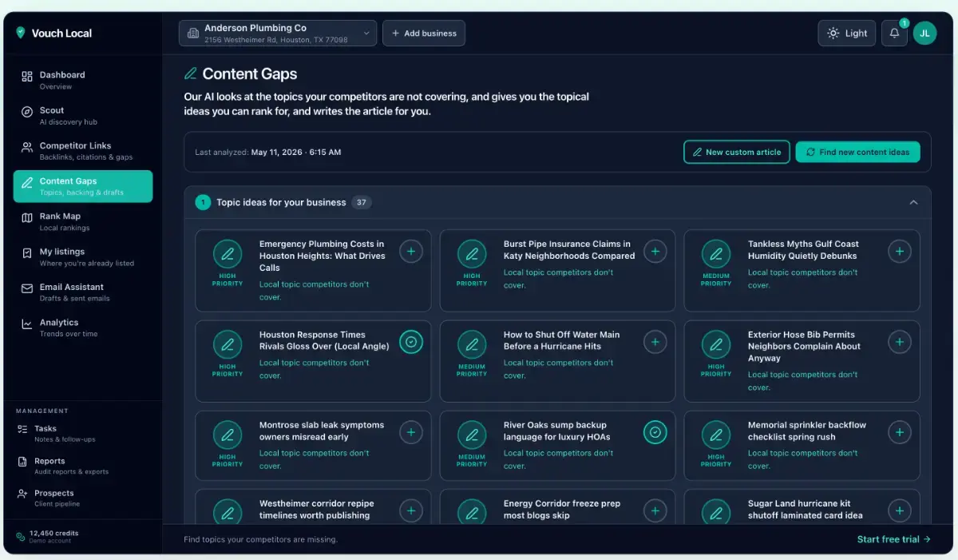
Task: Deselect Houston Response Times topic checkmark
Action: 411,342
